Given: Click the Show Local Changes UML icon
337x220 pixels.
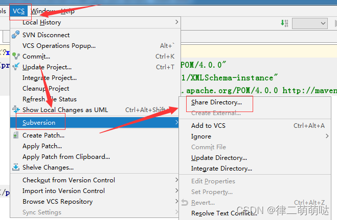Looking at the screenshot, I should [16, 109].
